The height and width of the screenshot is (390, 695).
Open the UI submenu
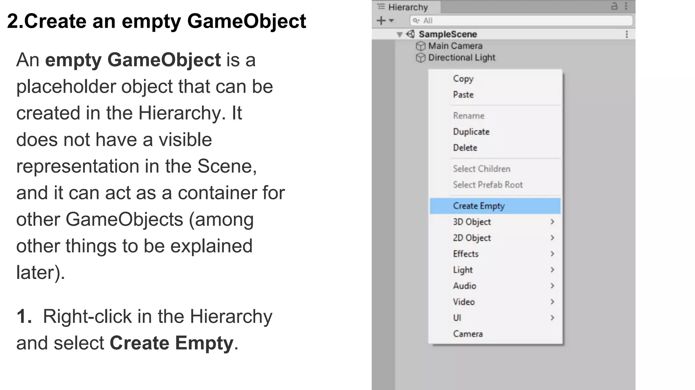point(495,318)
